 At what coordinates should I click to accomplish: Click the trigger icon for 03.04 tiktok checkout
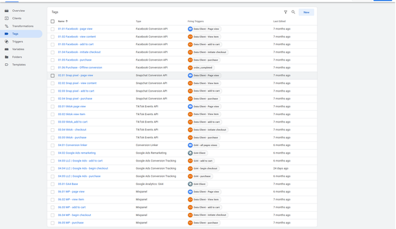tap(190, 130)
